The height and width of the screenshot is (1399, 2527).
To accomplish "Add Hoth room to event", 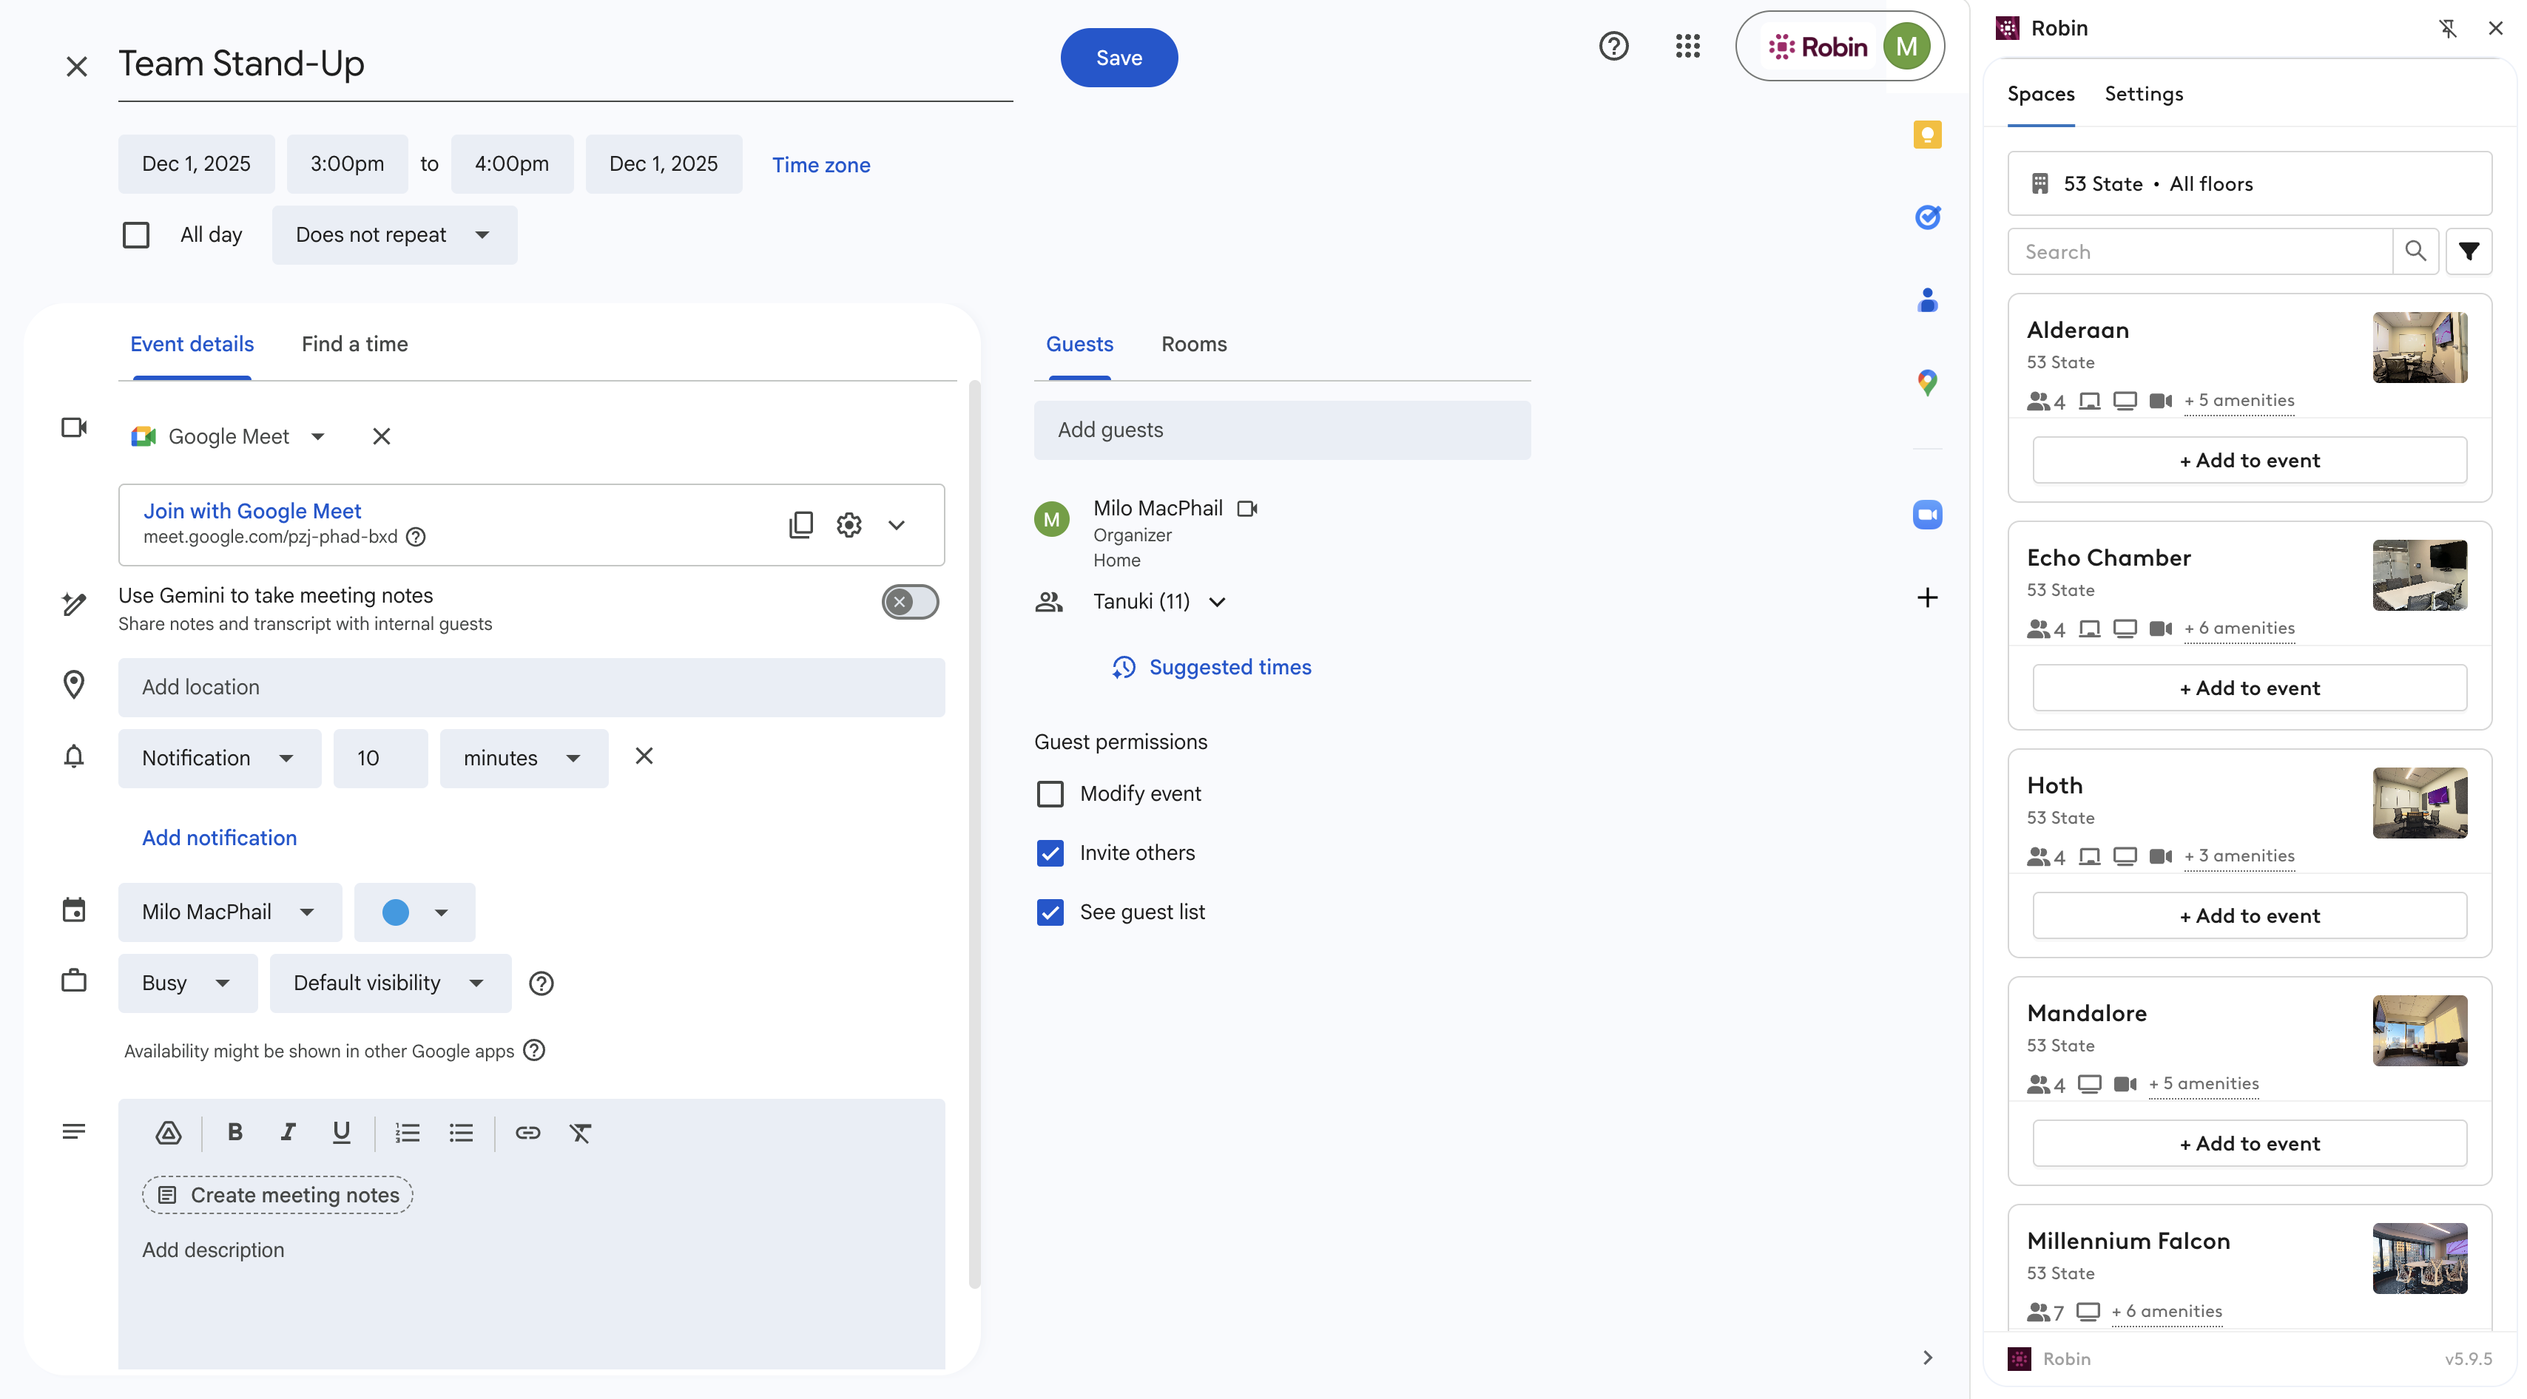I will click(2248, 915).
